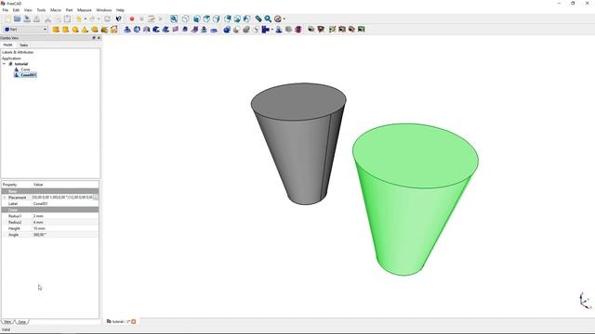Click the Execute macro play arrow
The height and width of the screenshot is (334, 595).
point(161,19)
